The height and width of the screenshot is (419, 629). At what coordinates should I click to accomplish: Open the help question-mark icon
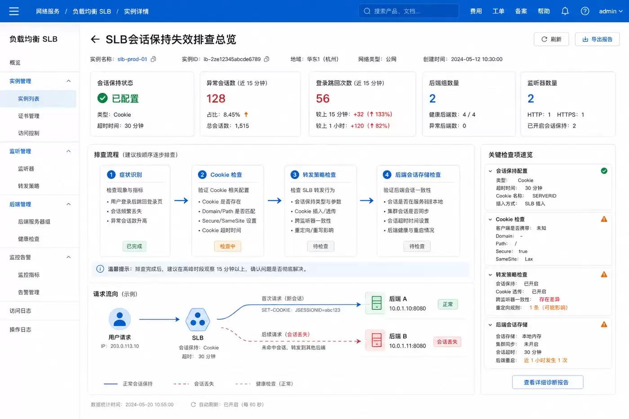point(585,11)
